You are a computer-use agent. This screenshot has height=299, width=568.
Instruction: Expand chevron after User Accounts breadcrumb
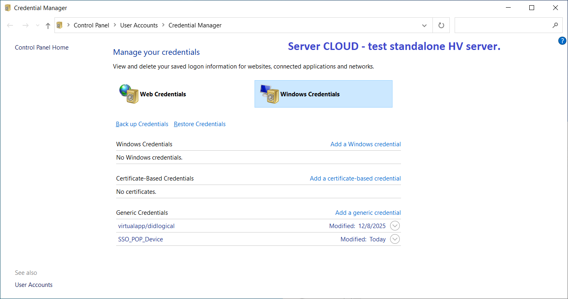(163, 25)
